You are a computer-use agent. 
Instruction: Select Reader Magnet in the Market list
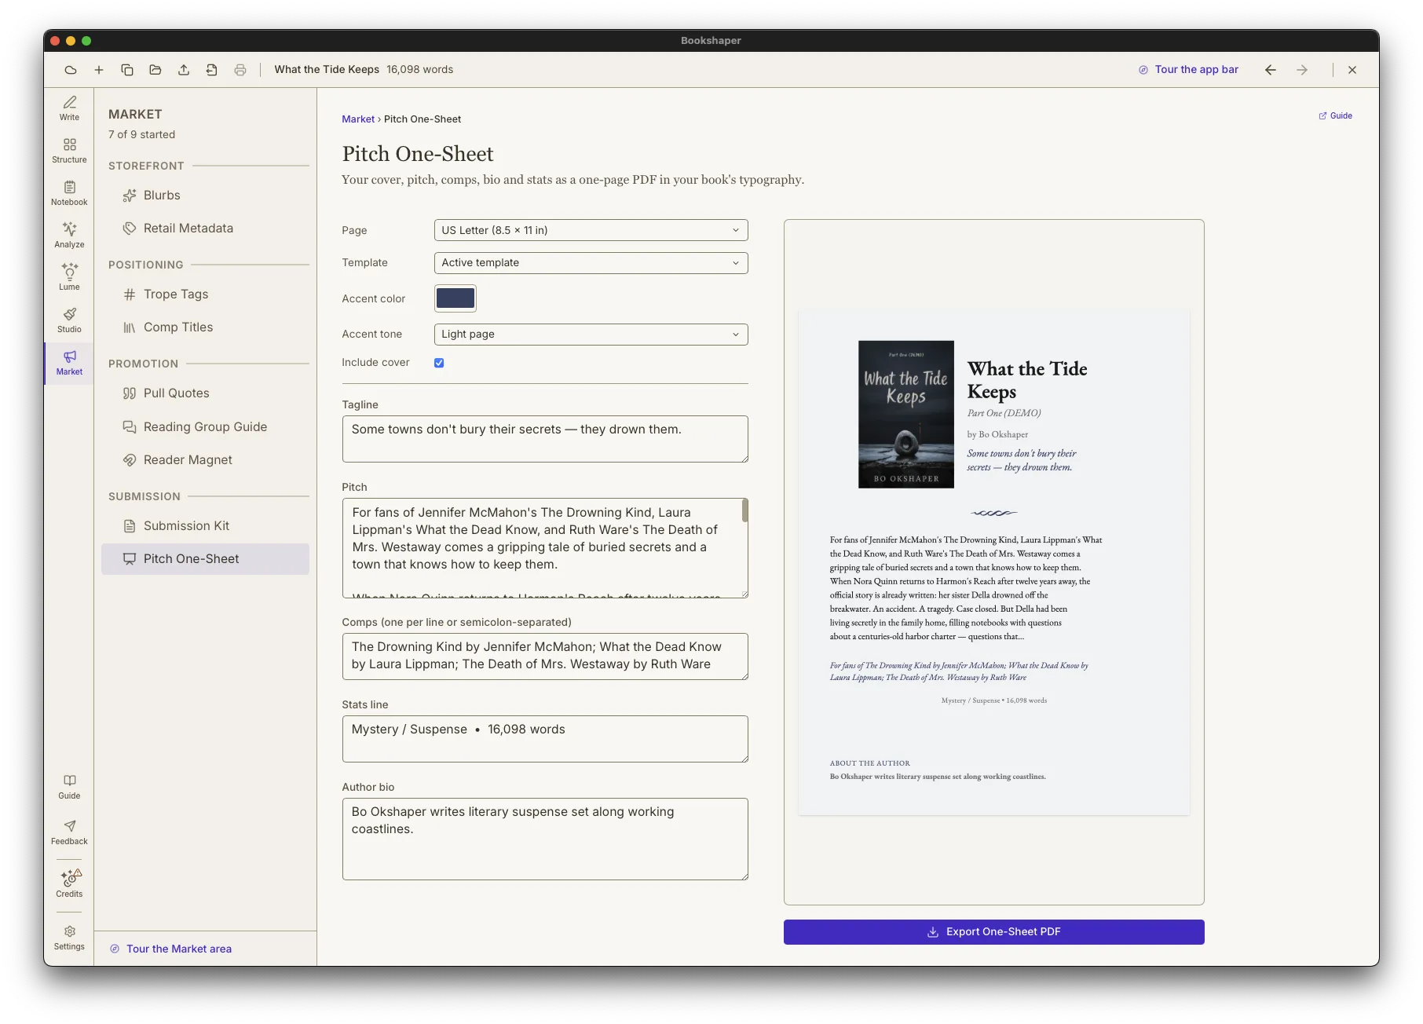[205, 460]
